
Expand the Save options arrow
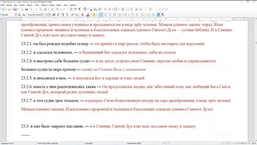click(x=18, y=9)
